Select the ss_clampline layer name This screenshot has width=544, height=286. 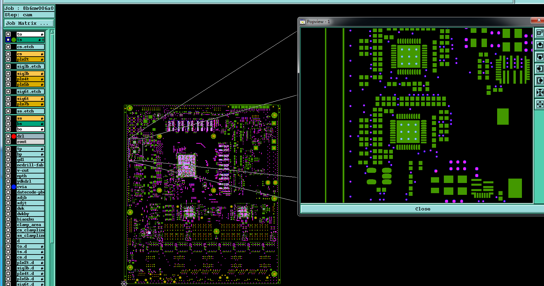[x=31, y=236]
